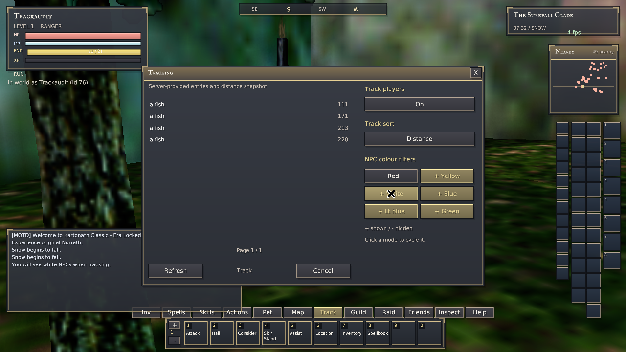Toggle Sit / Stand hotbar slot 4
This screenshot has height=352, width=626.
pos(274,333)
